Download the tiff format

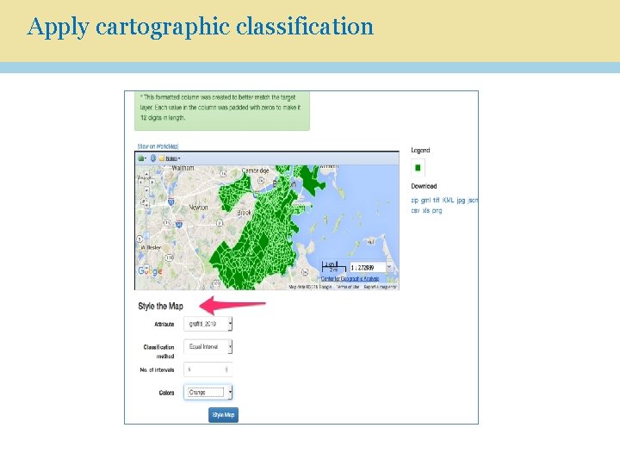(436, 201)
